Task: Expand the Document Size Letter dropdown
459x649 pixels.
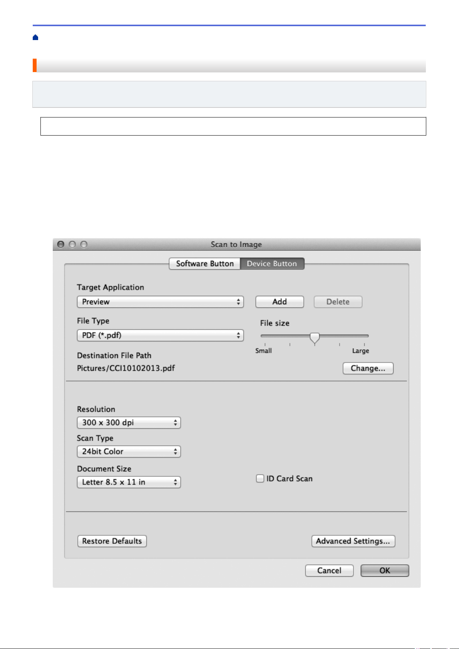Action: click(129, 482)
